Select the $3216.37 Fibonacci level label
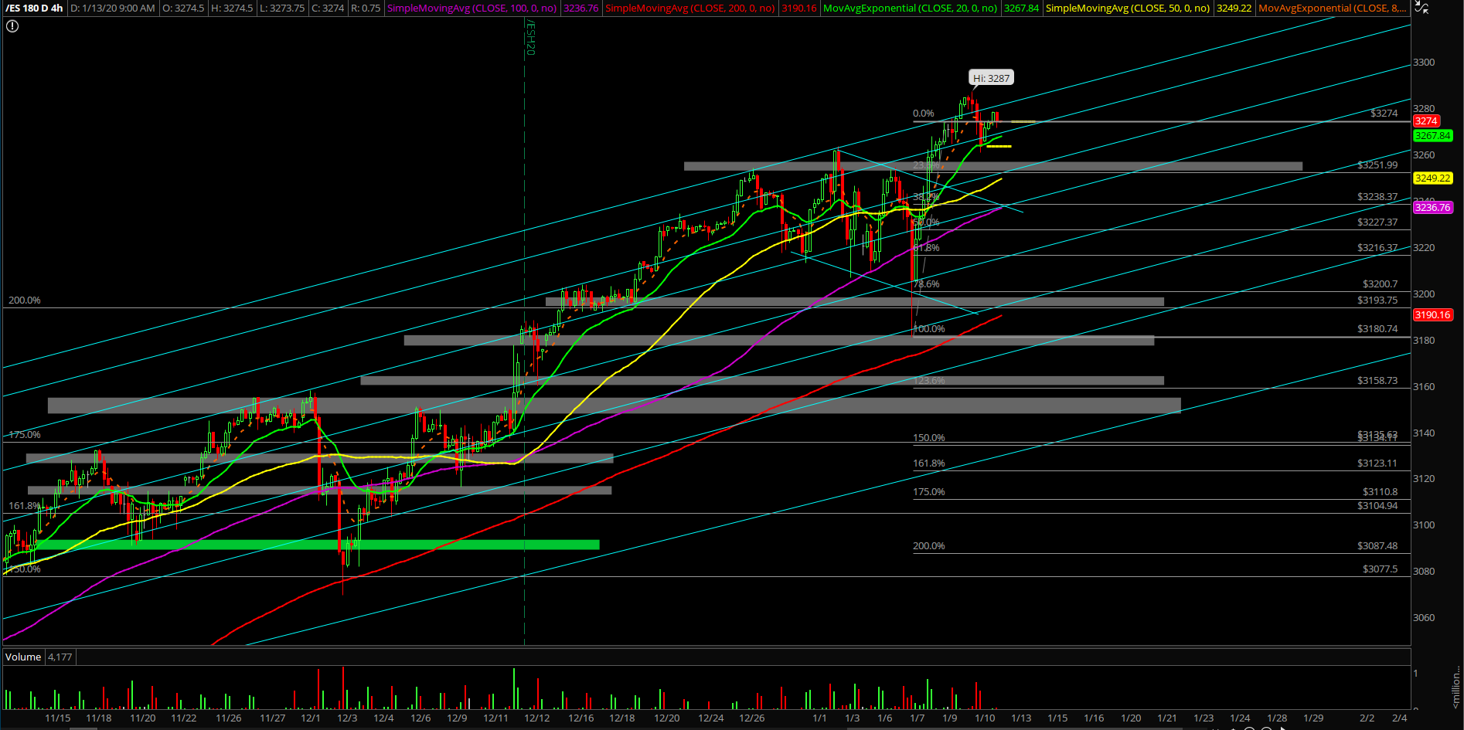Viewport: 1464px width, 730px height. [1377, 248]
